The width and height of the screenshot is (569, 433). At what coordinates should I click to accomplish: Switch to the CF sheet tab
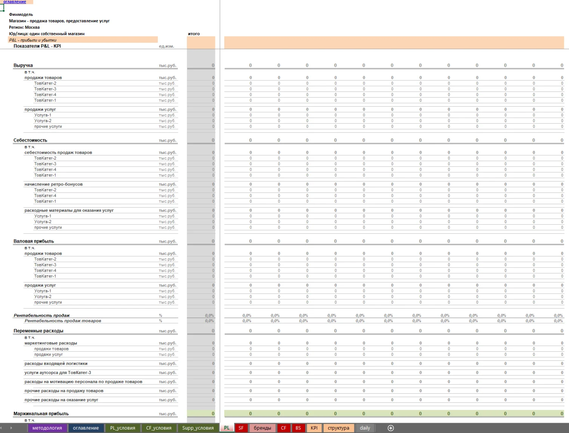pos(284,428)
